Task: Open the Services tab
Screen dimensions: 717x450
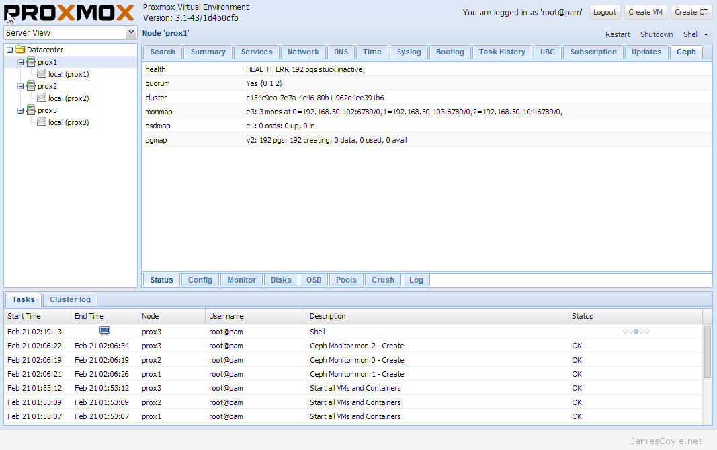Action: click(257, 52)
